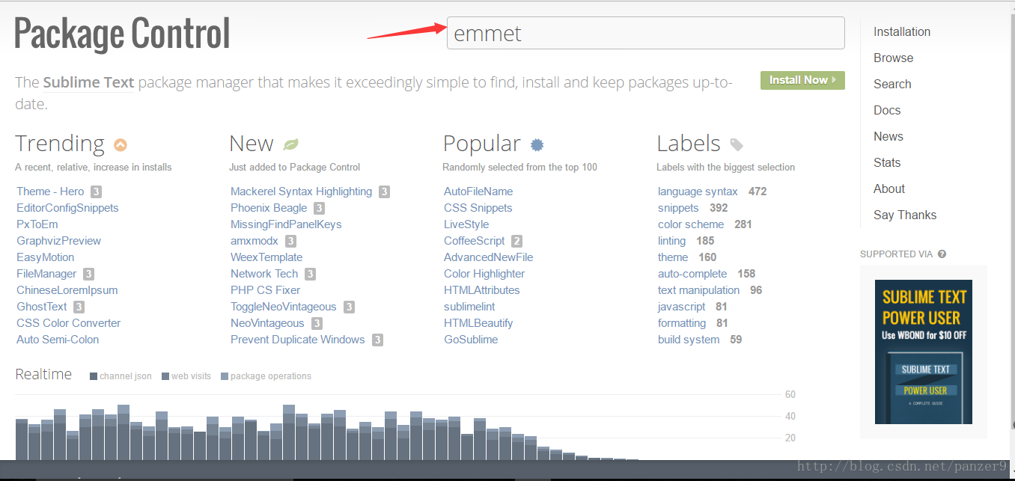Open the GraphvizPreview package

coord(58,241)
